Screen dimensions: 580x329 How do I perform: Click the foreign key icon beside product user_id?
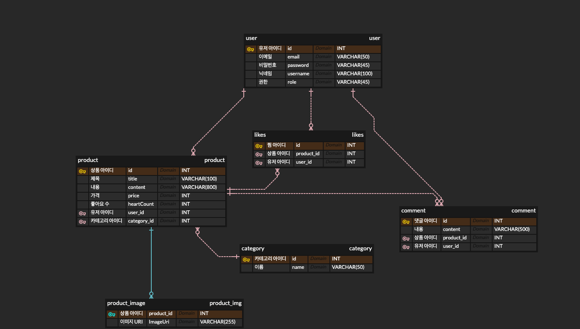coord(82,213)
